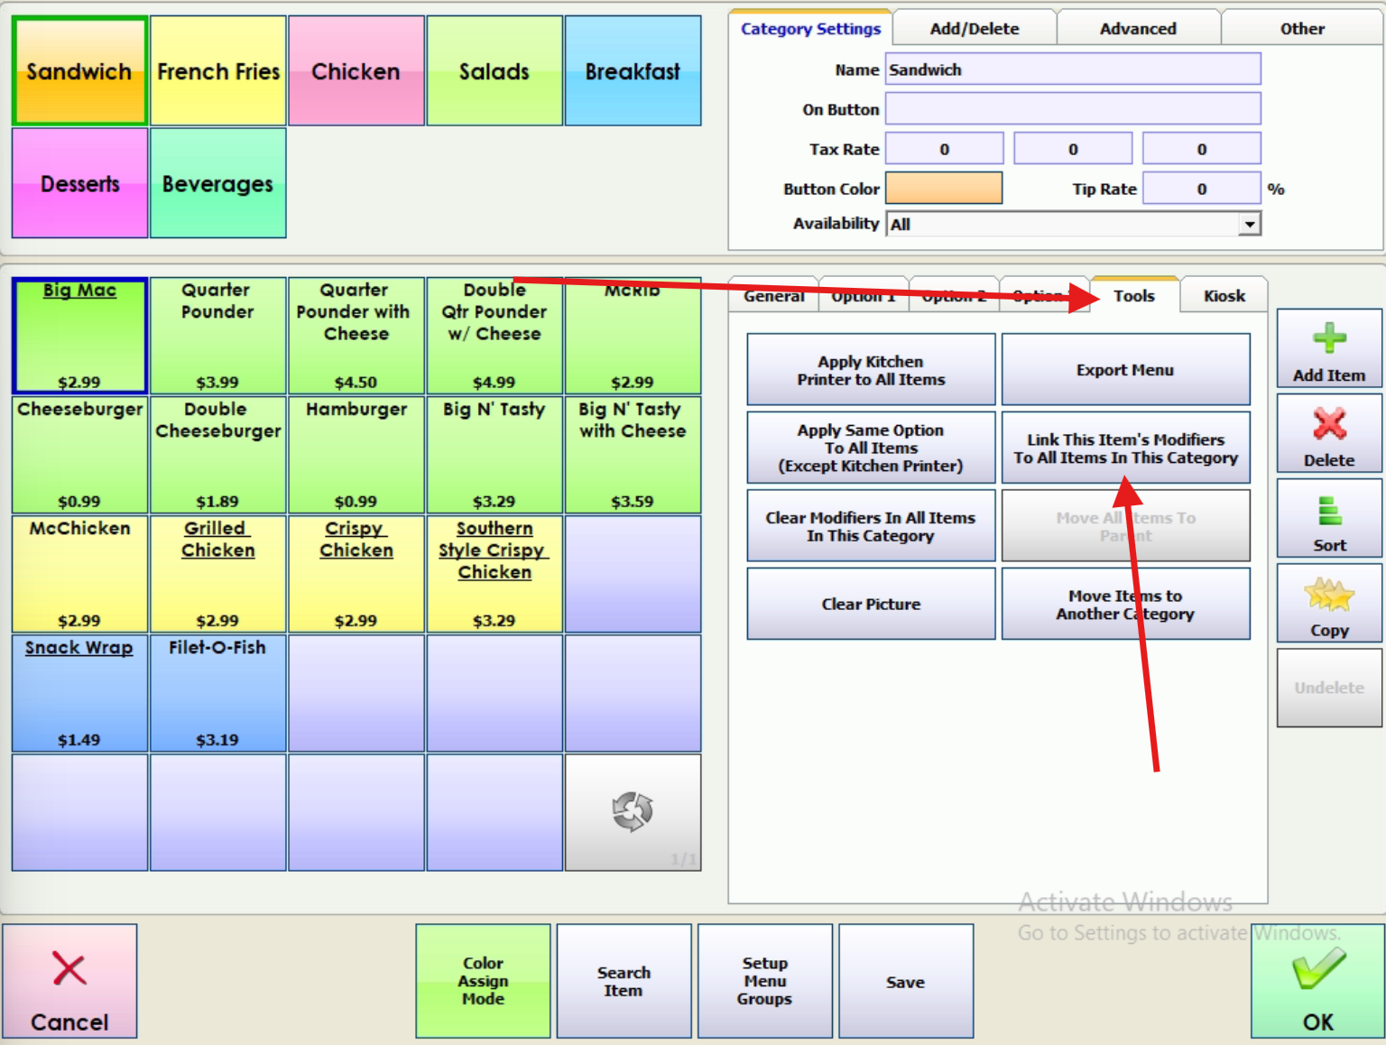Click the green checkmark OK button
This screenshot has width=1386, height=1045.
click(x=1317, y=981)
